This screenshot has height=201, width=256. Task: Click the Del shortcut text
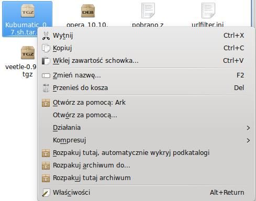239,88
